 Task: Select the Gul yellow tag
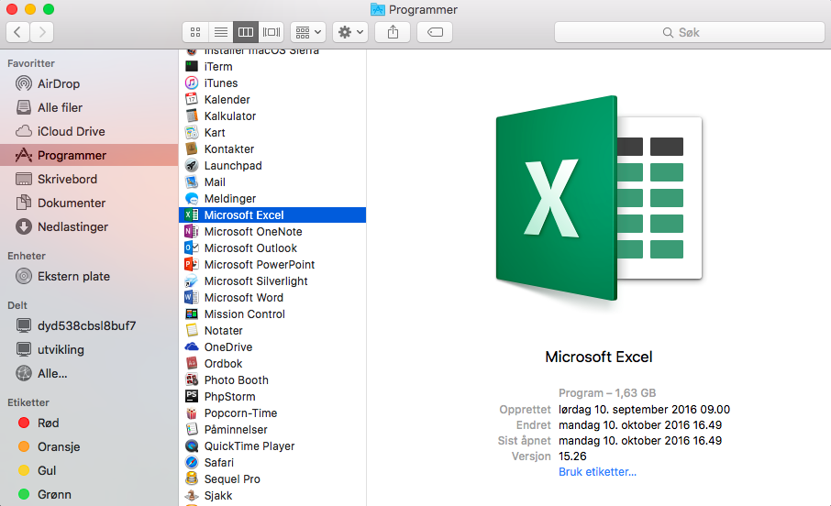click(x=89, y=470)
